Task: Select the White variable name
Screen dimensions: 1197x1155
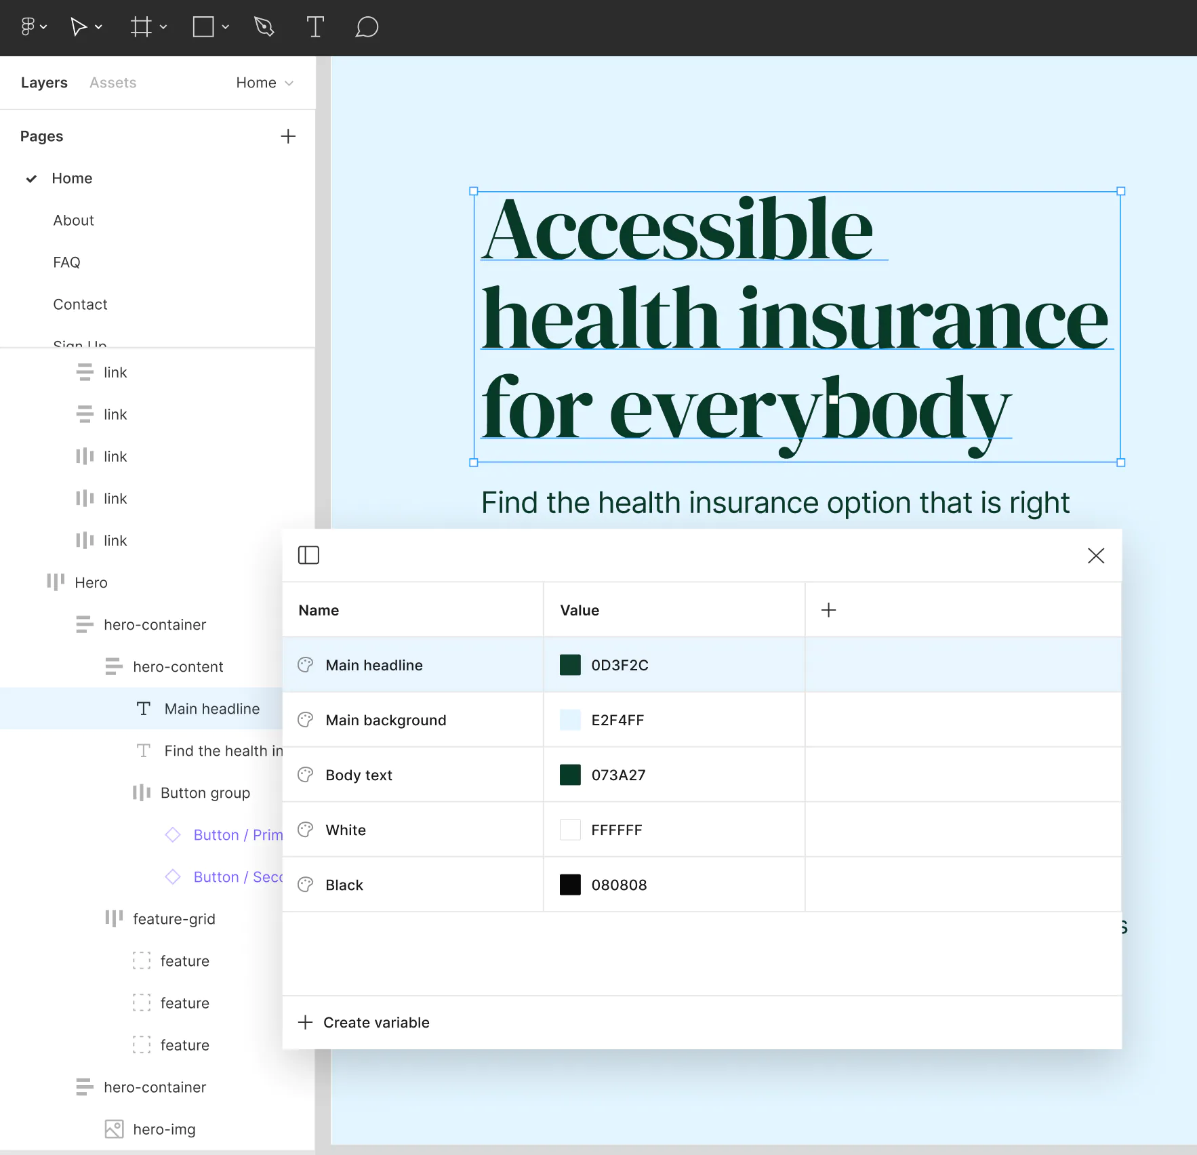Action: point(346,830)
